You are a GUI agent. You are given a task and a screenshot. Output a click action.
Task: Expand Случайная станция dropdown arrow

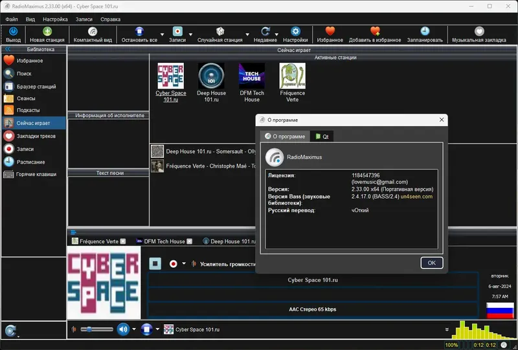pyautogui.click(x=247, y=34)
